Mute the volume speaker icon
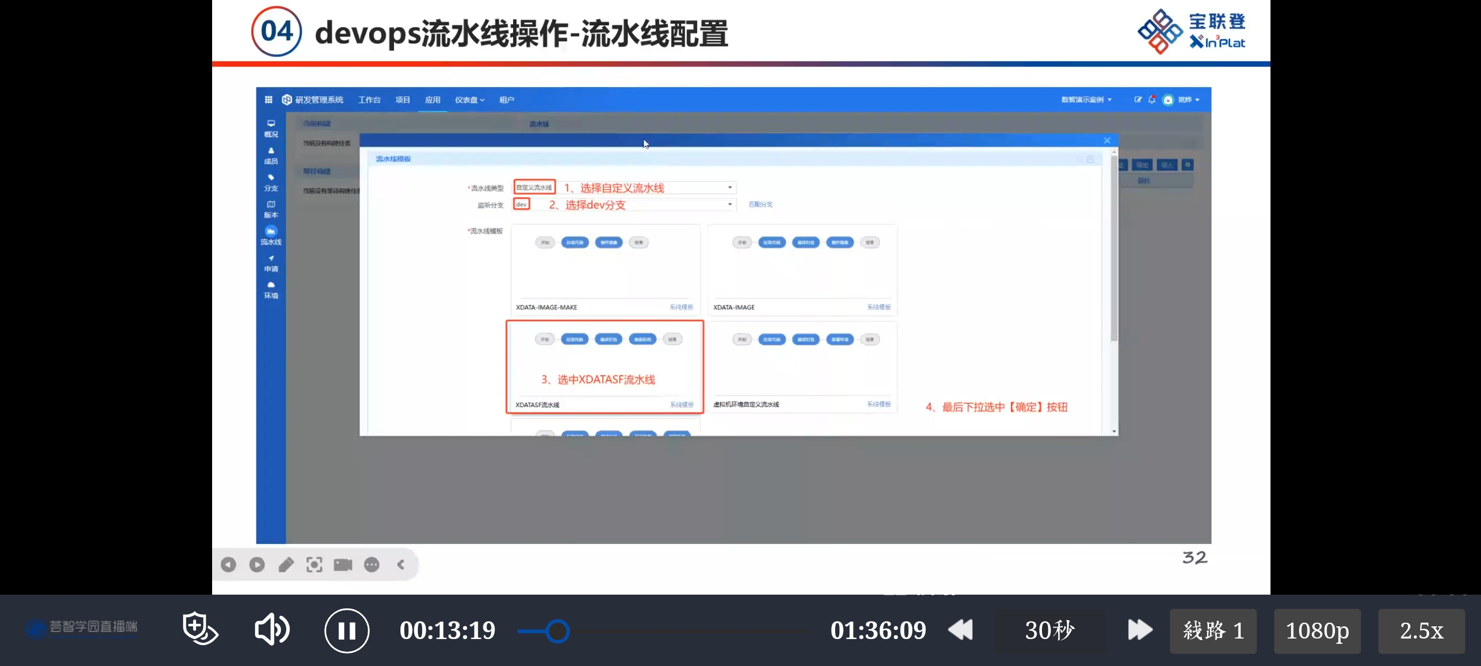Image resolution: width=1481 pixels, height=666 pixels. pos(271,629)
